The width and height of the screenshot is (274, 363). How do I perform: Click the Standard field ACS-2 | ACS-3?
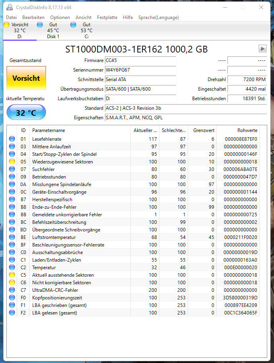[x=186, y=108]
